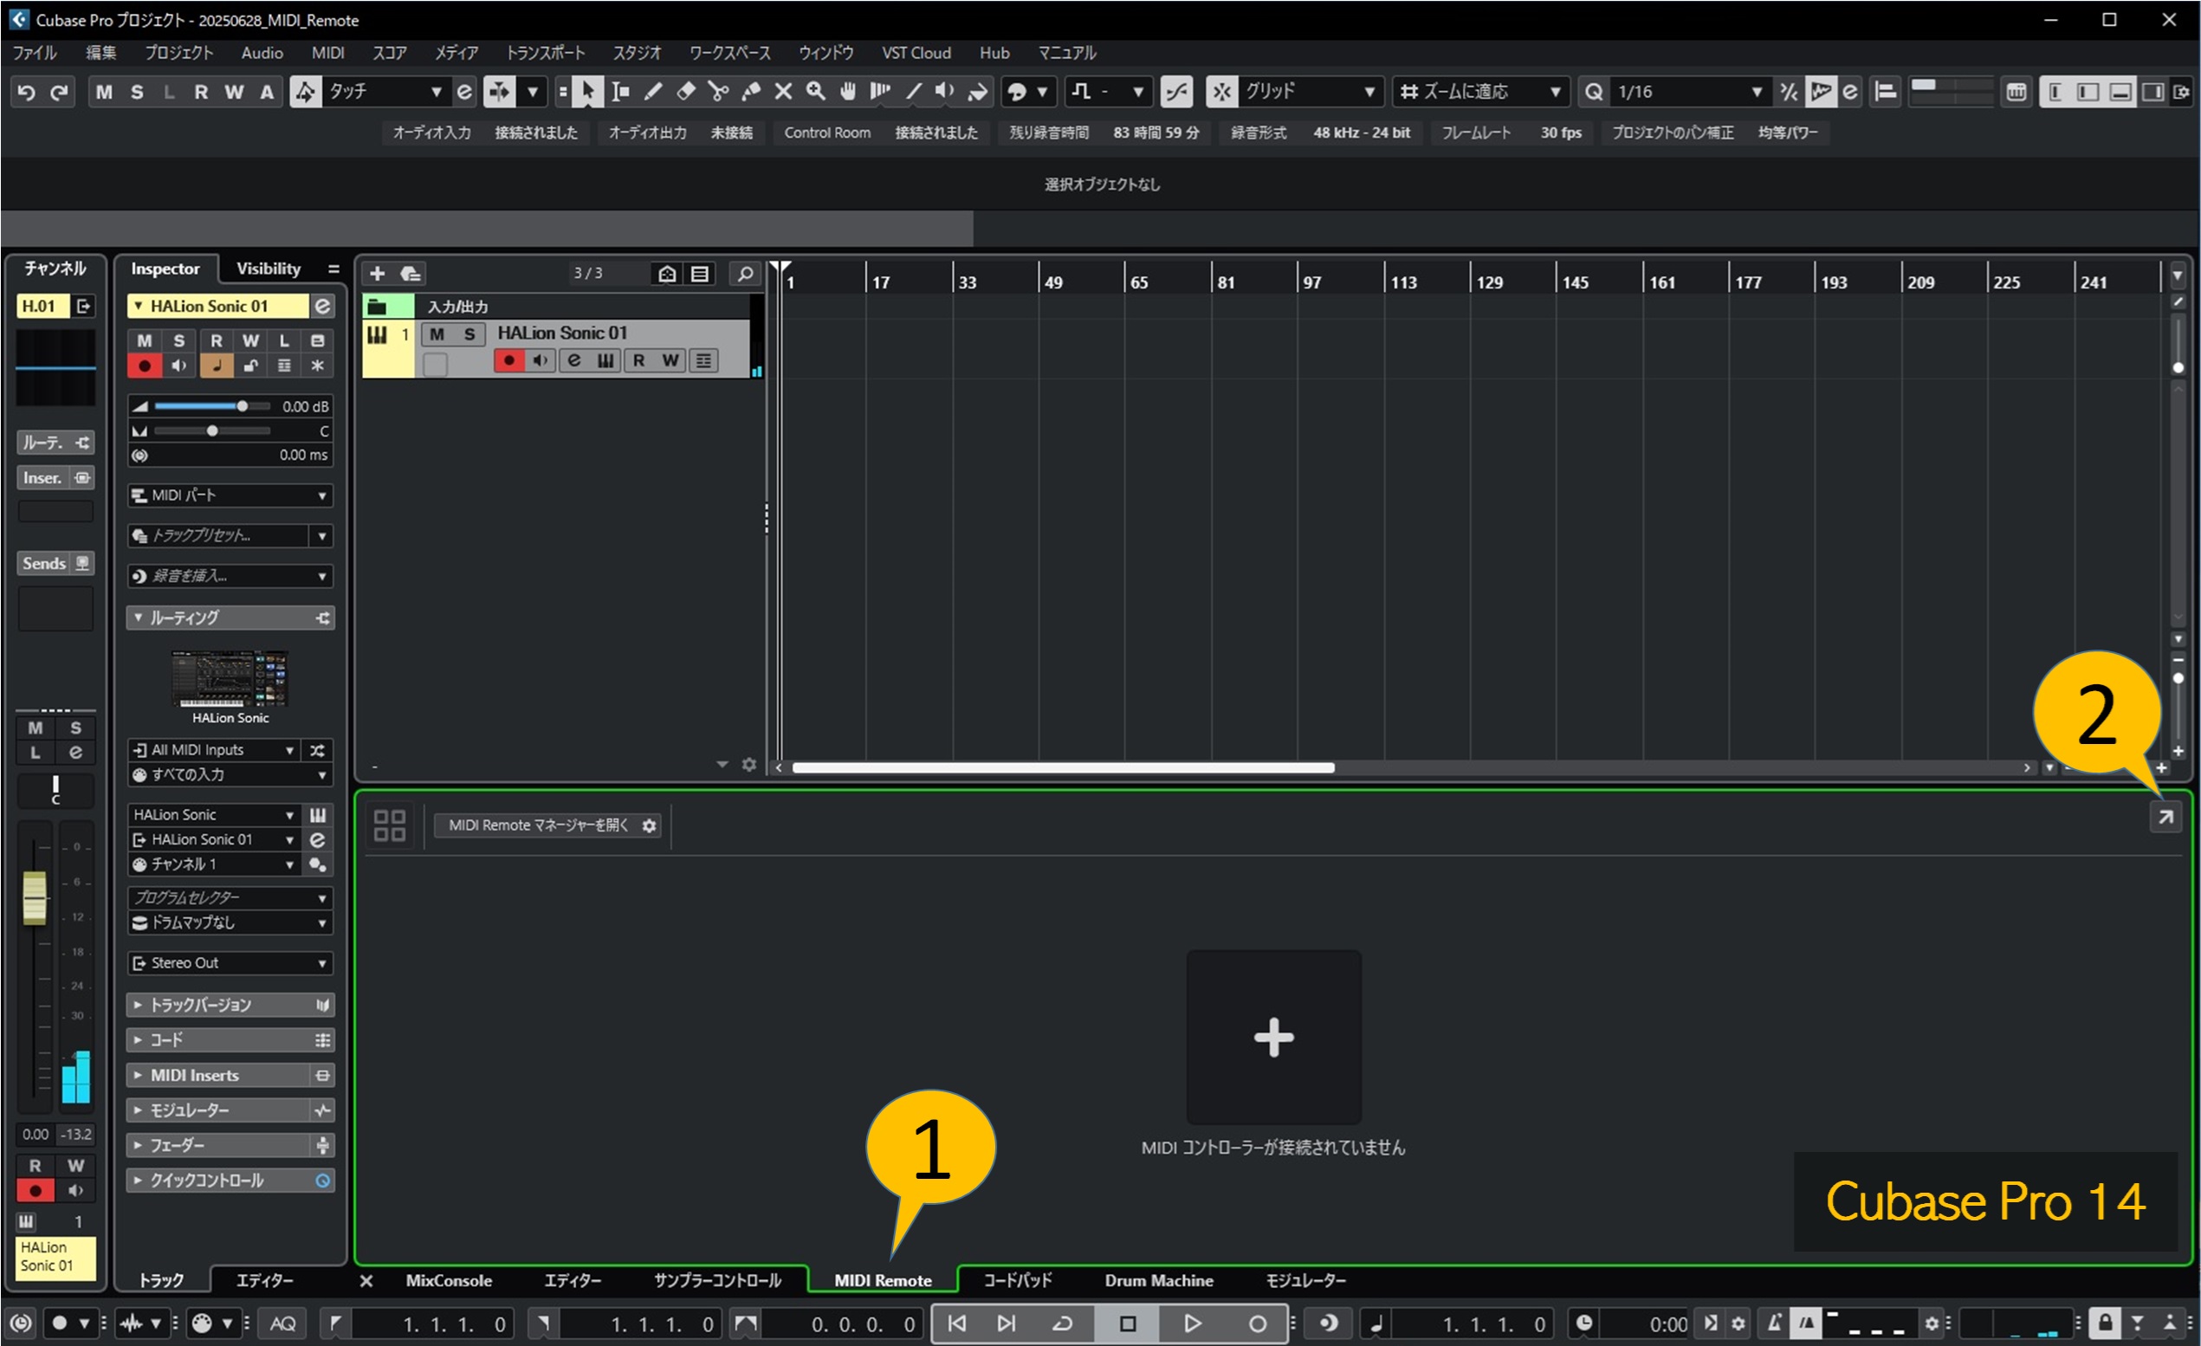Select the Zoom magnifier tool

[x=816, y=91]
